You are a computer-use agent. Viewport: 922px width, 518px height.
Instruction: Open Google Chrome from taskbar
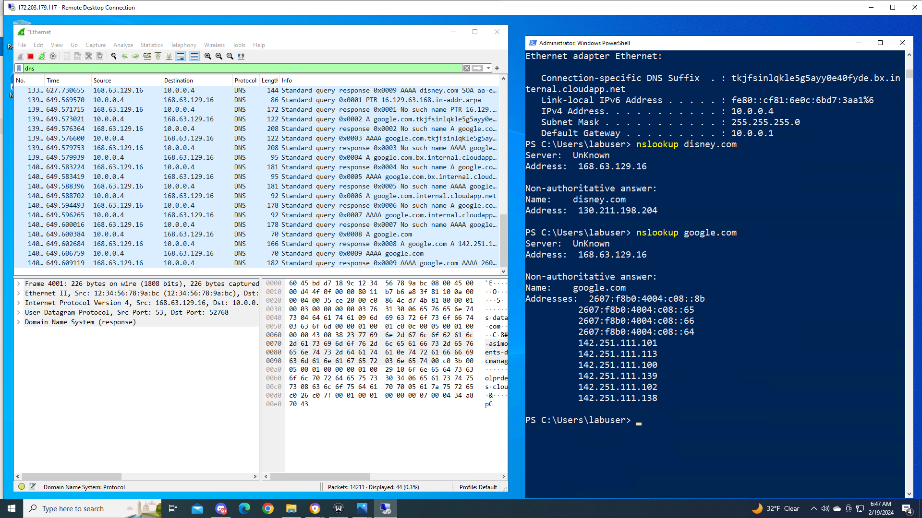[x=268, y=508]
